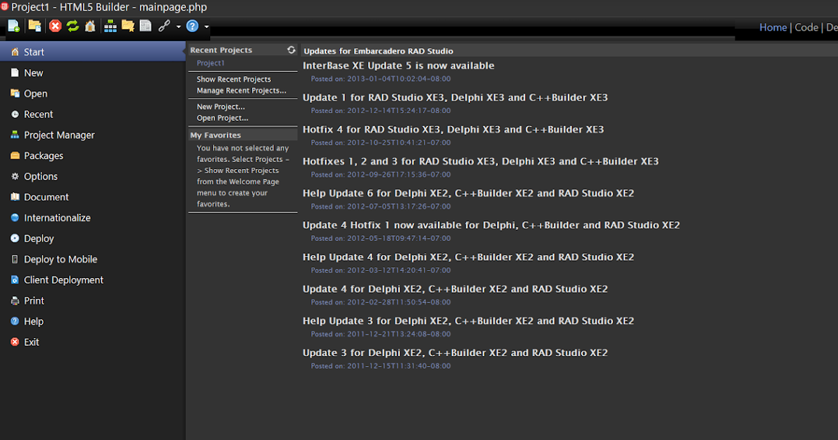Click the Start icon in the sidebar
This screenshot has height=440, width=838.
(x=15, y=52)
